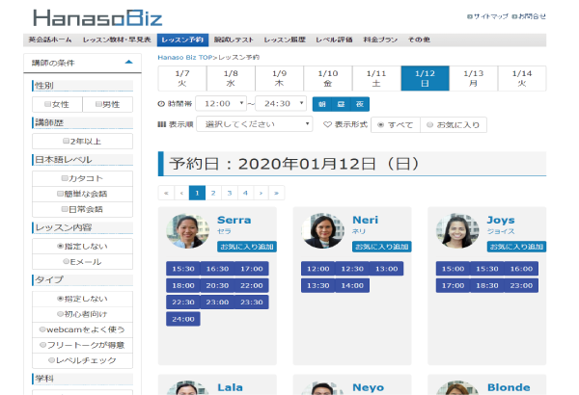Go to pagination page 3
The image size is (579, 395).
point(230,193)
